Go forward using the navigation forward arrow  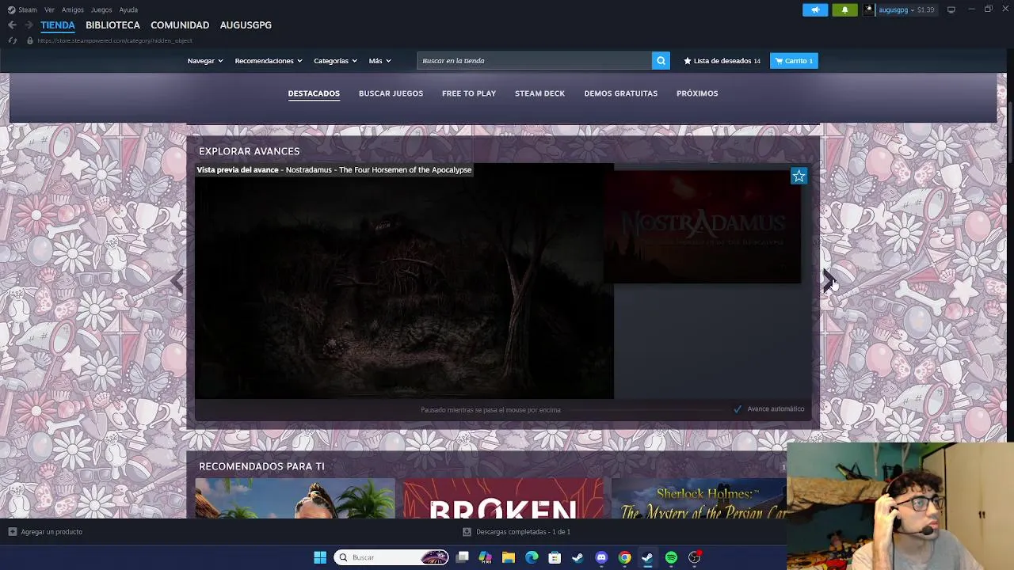(x=29, y=25)
